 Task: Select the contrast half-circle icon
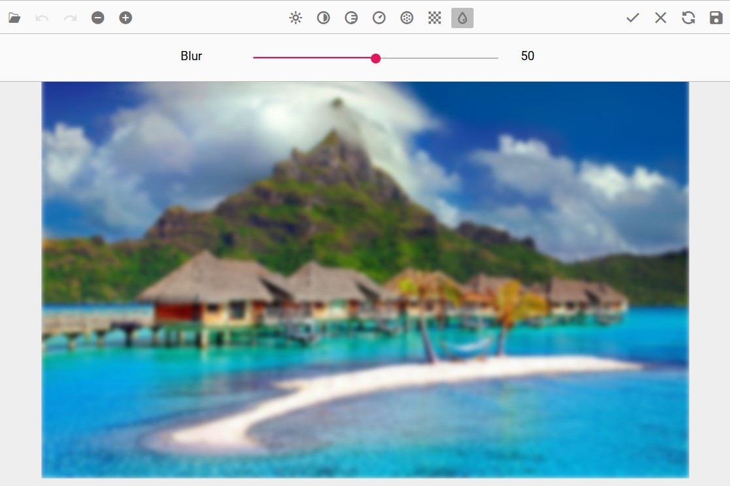pos(323,18)
